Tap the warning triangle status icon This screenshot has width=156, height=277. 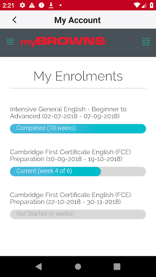pos(32,5)
